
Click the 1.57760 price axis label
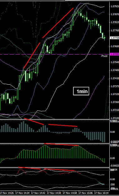pyautogui.click(x=115, y=30)
